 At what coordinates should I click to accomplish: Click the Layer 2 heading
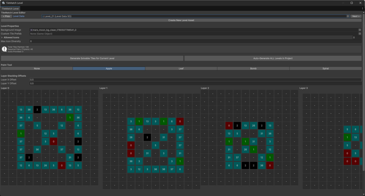point(205,88)
